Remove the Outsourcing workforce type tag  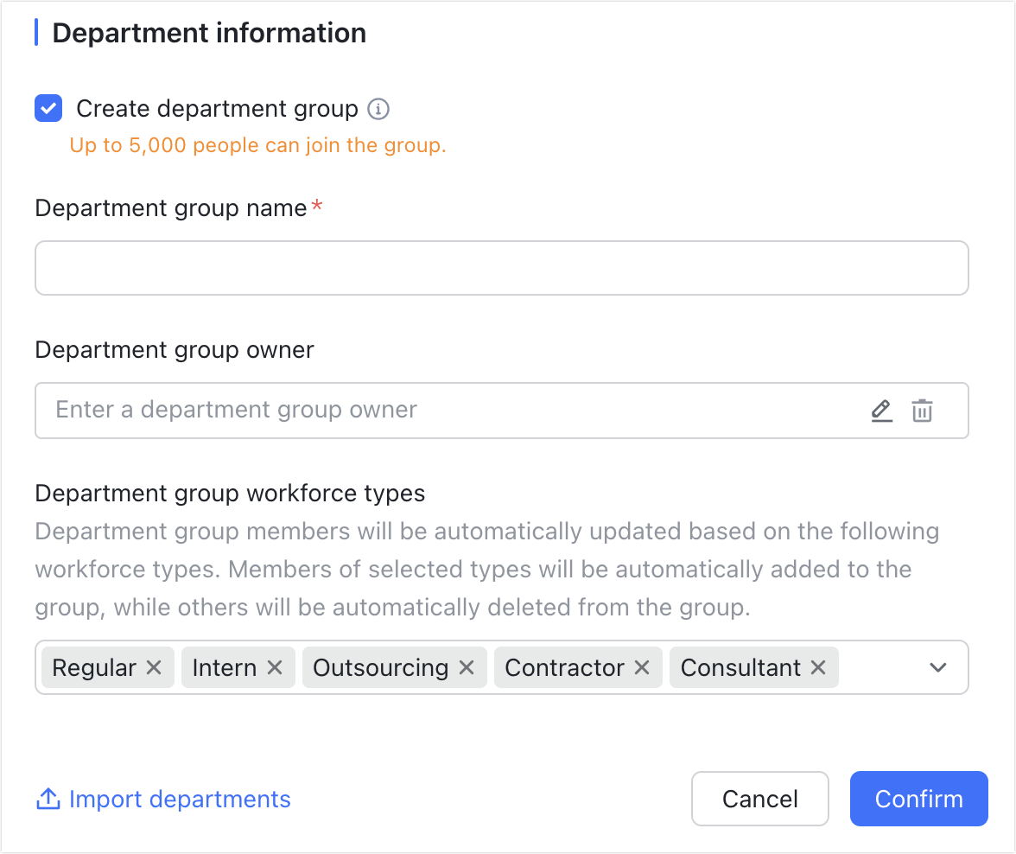[466, 667]
